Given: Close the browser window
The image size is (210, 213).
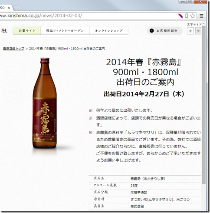Looking at the screenshot, I should (x=200, y=2).
